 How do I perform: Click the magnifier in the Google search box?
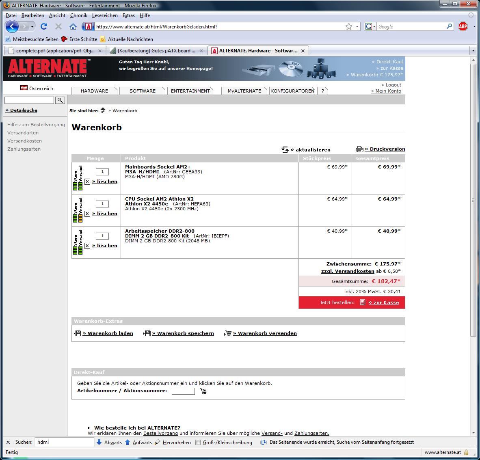coord(449,26)
